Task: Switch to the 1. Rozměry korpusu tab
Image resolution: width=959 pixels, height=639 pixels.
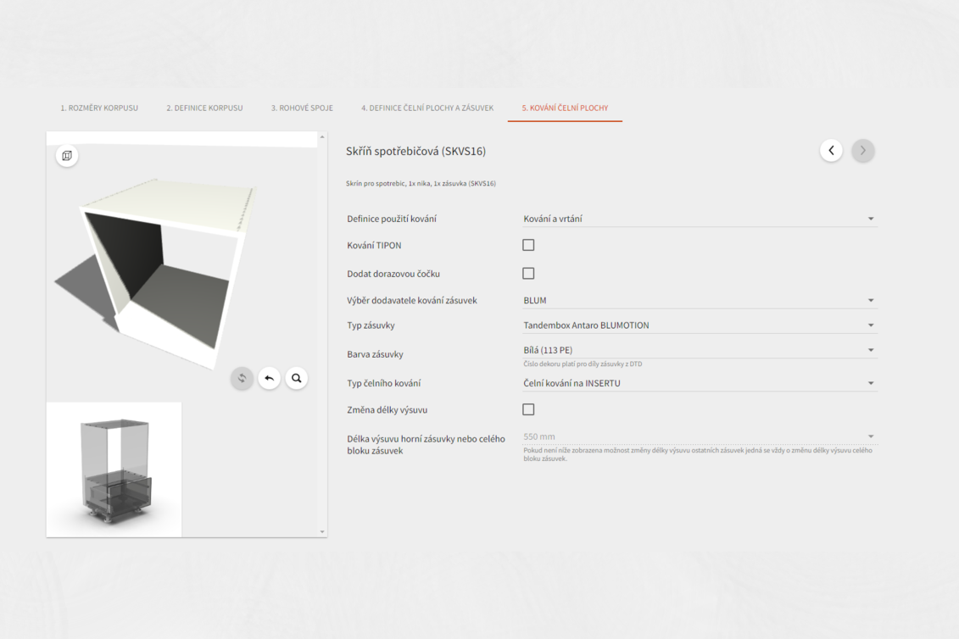Action: coord(99,108)
